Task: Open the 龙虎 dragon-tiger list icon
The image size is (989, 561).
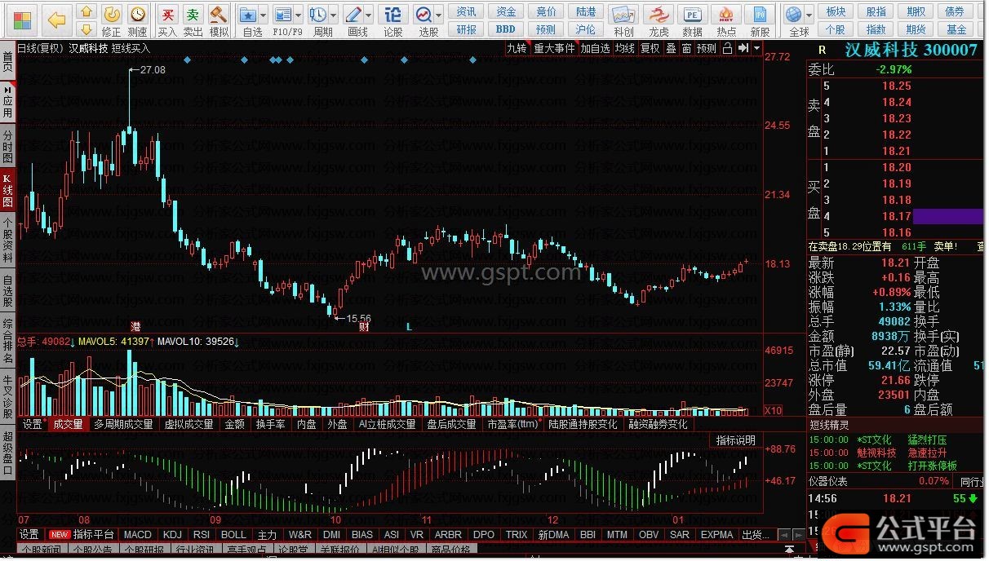Action: click(659, 20)
